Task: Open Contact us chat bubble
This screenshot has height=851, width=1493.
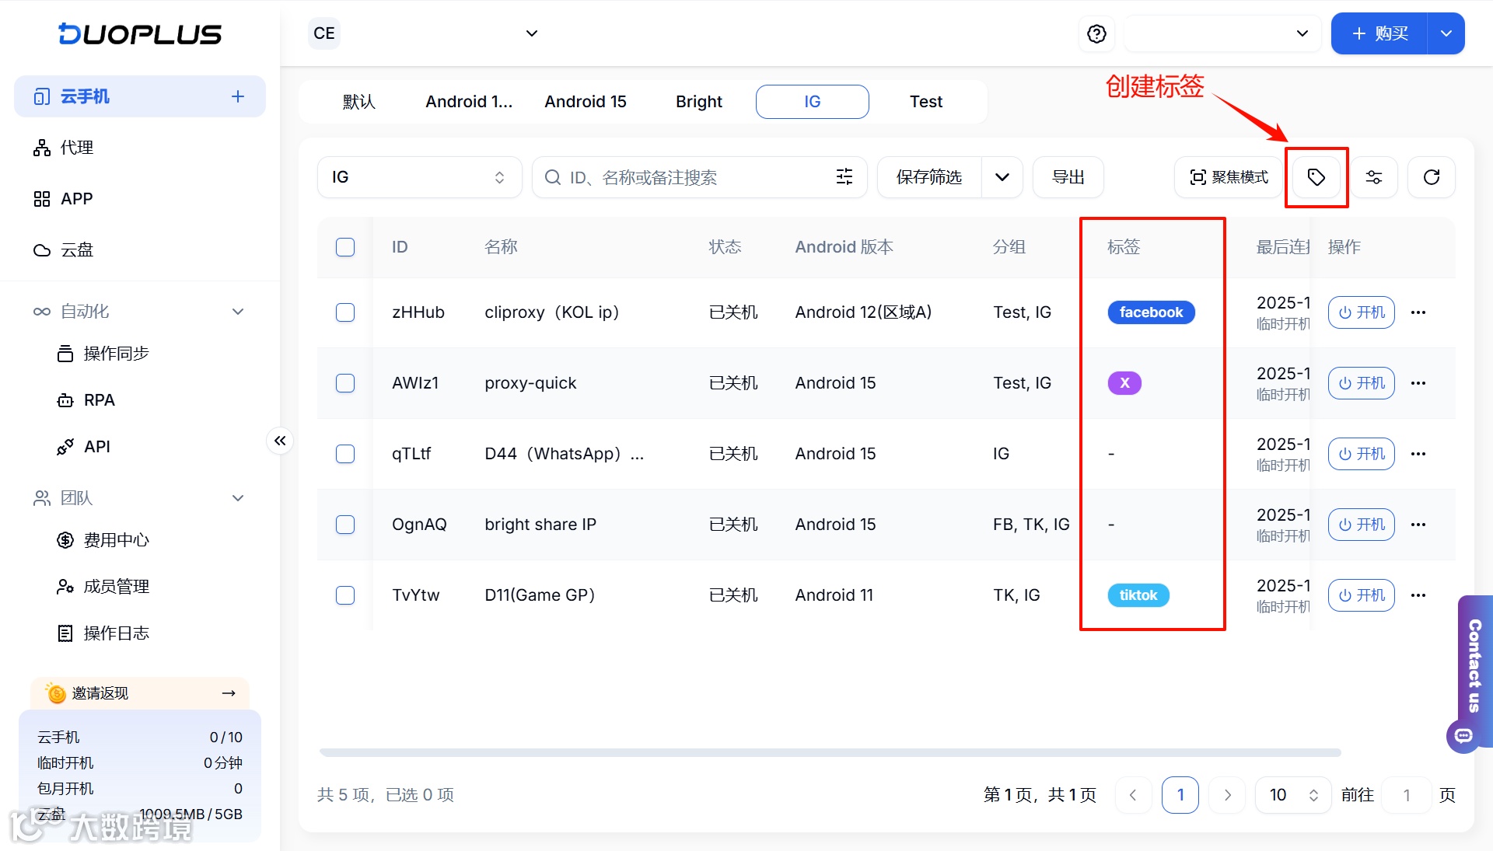Action: point(1463,735)
